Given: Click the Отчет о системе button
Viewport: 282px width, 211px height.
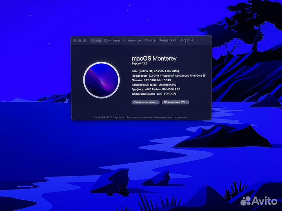Looking at the screenshot, I should tap(145, 102).
